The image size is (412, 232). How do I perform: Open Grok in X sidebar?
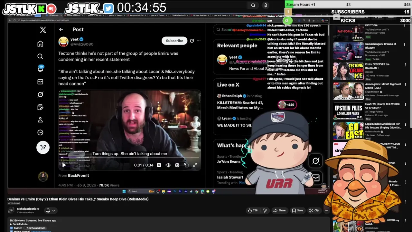coord(40,94)
